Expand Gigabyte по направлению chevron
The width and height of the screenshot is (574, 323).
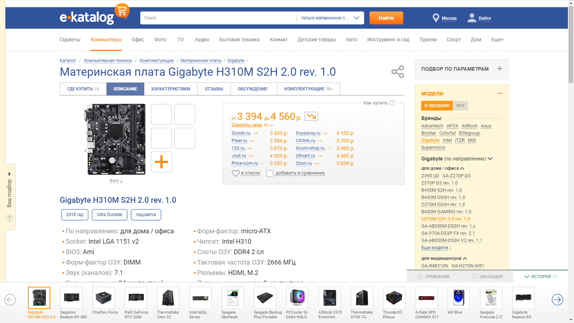tap(490, 159)
